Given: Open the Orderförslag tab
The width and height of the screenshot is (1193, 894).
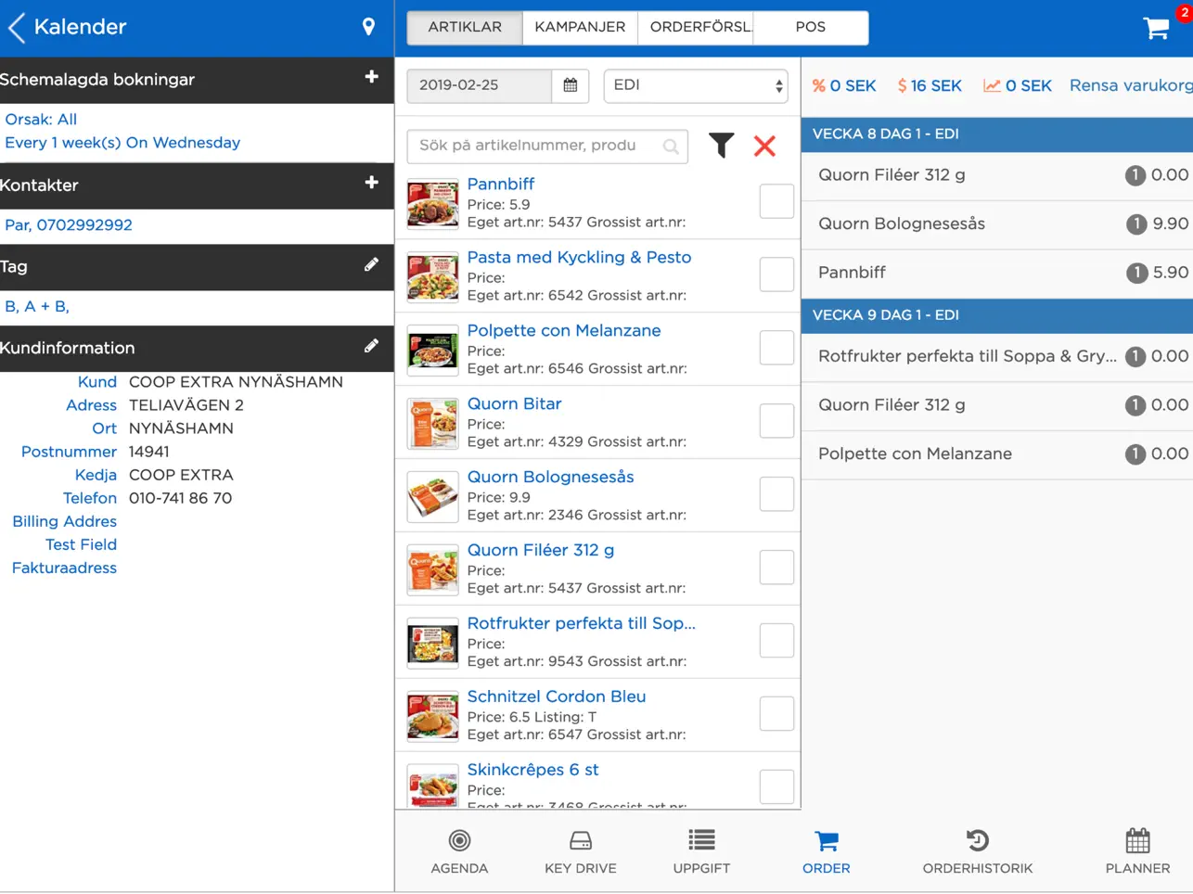Looking at the screenshot, I should tap(696, 27).
